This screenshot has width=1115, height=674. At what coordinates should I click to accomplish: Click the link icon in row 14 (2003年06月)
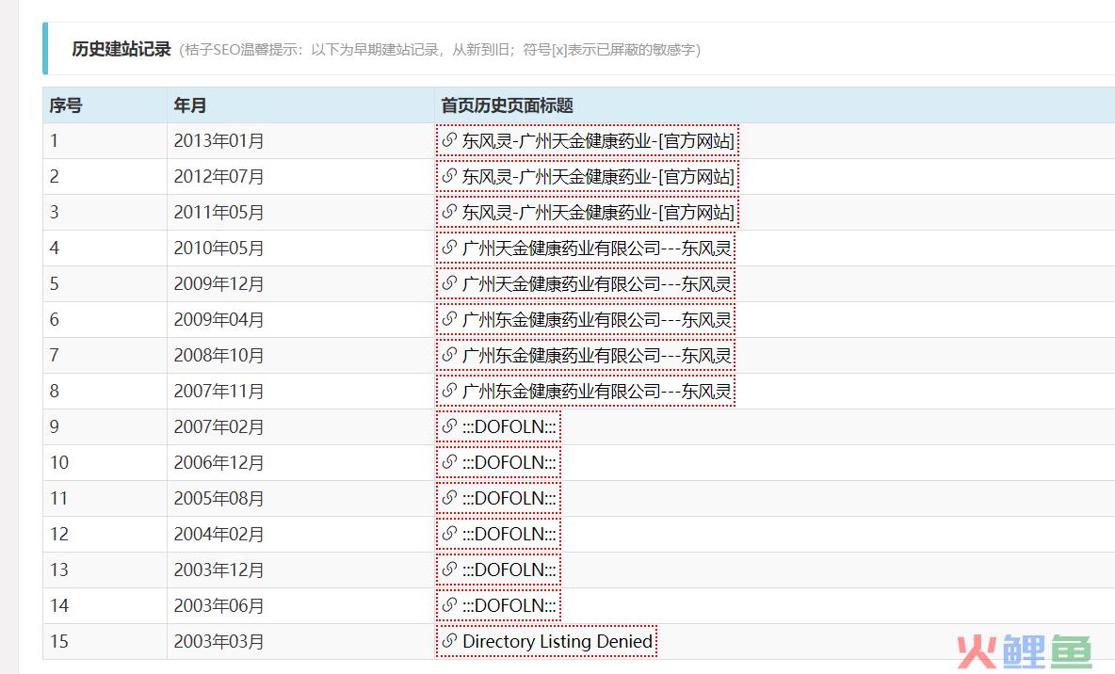[x=448, y=605]
